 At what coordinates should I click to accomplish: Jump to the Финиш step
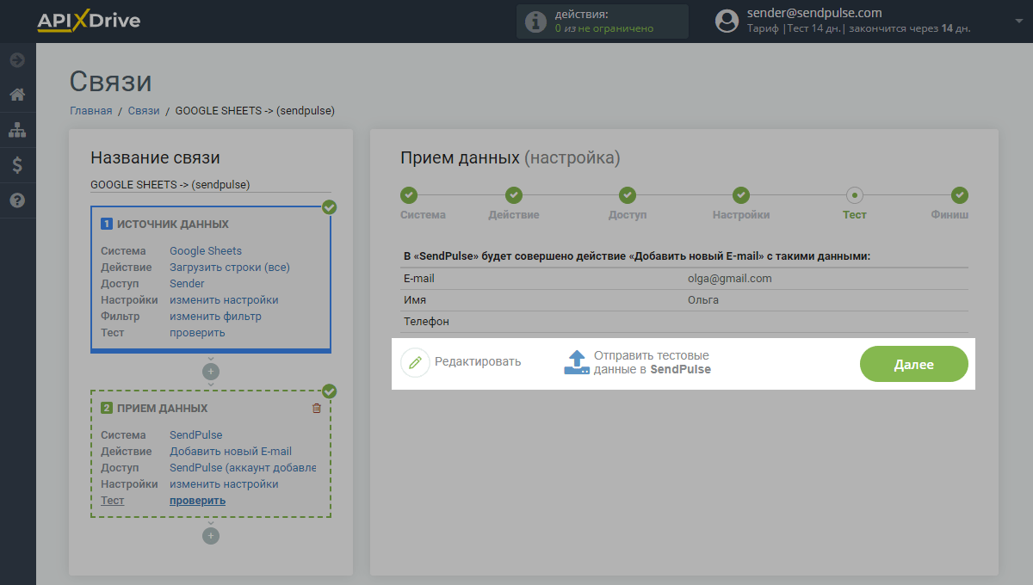click(x=960, y=195)
